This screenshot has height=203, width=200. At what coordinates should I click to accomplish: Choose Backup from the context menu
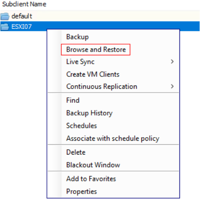point(78,37)
